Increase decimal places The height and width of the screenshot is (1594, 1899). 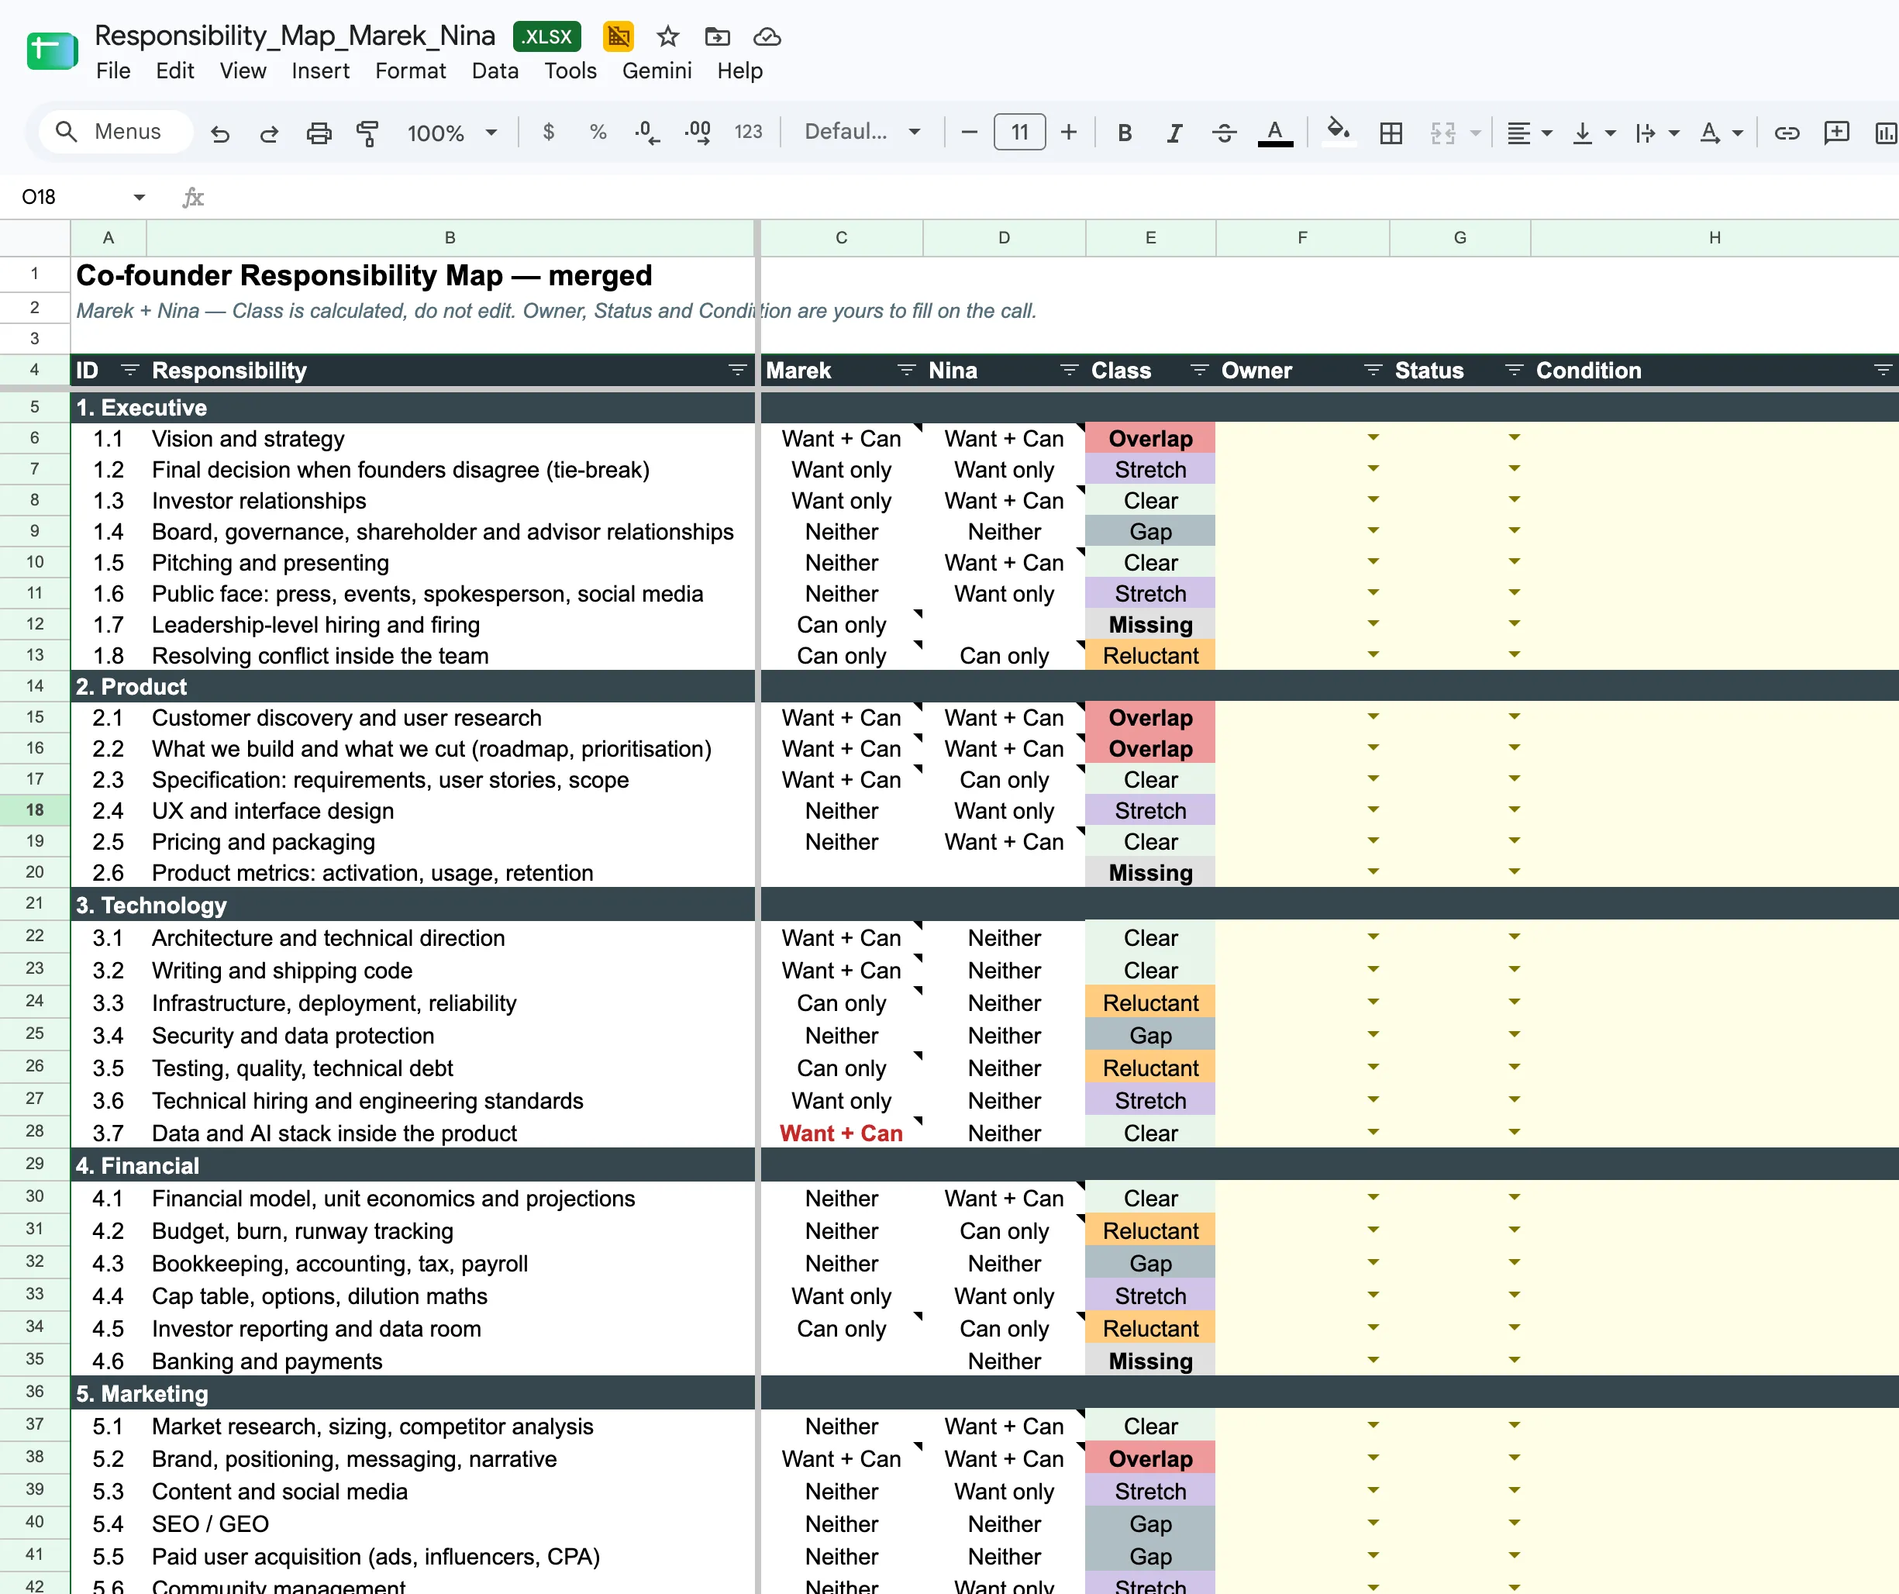point(698,132)
